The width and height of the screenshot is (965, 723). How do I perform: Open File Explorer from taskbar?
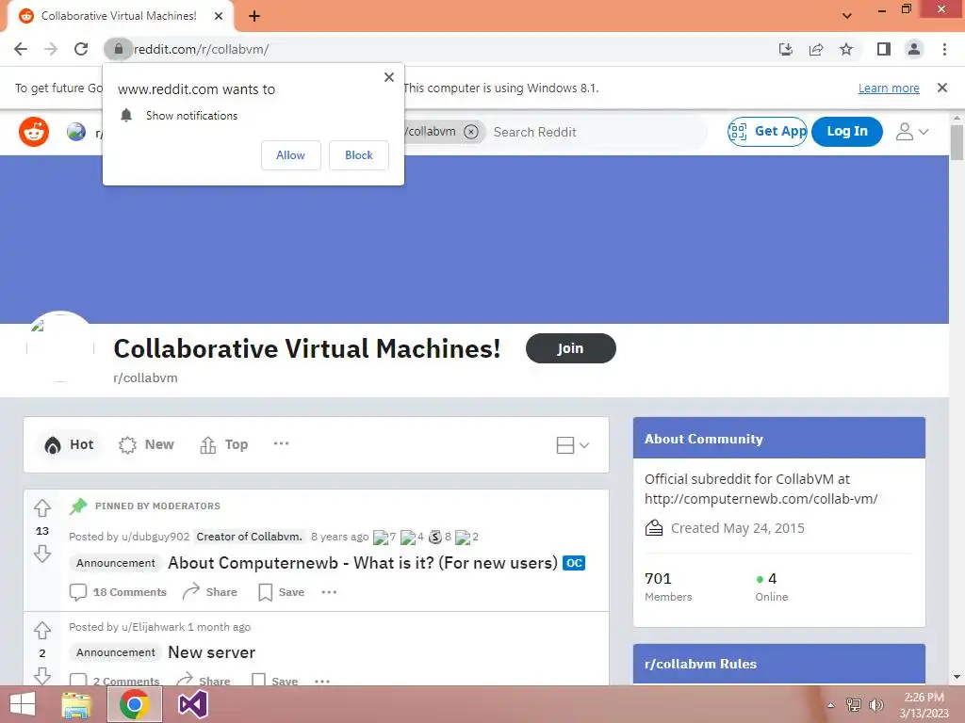pyautogui.click(x=77, y=704)
